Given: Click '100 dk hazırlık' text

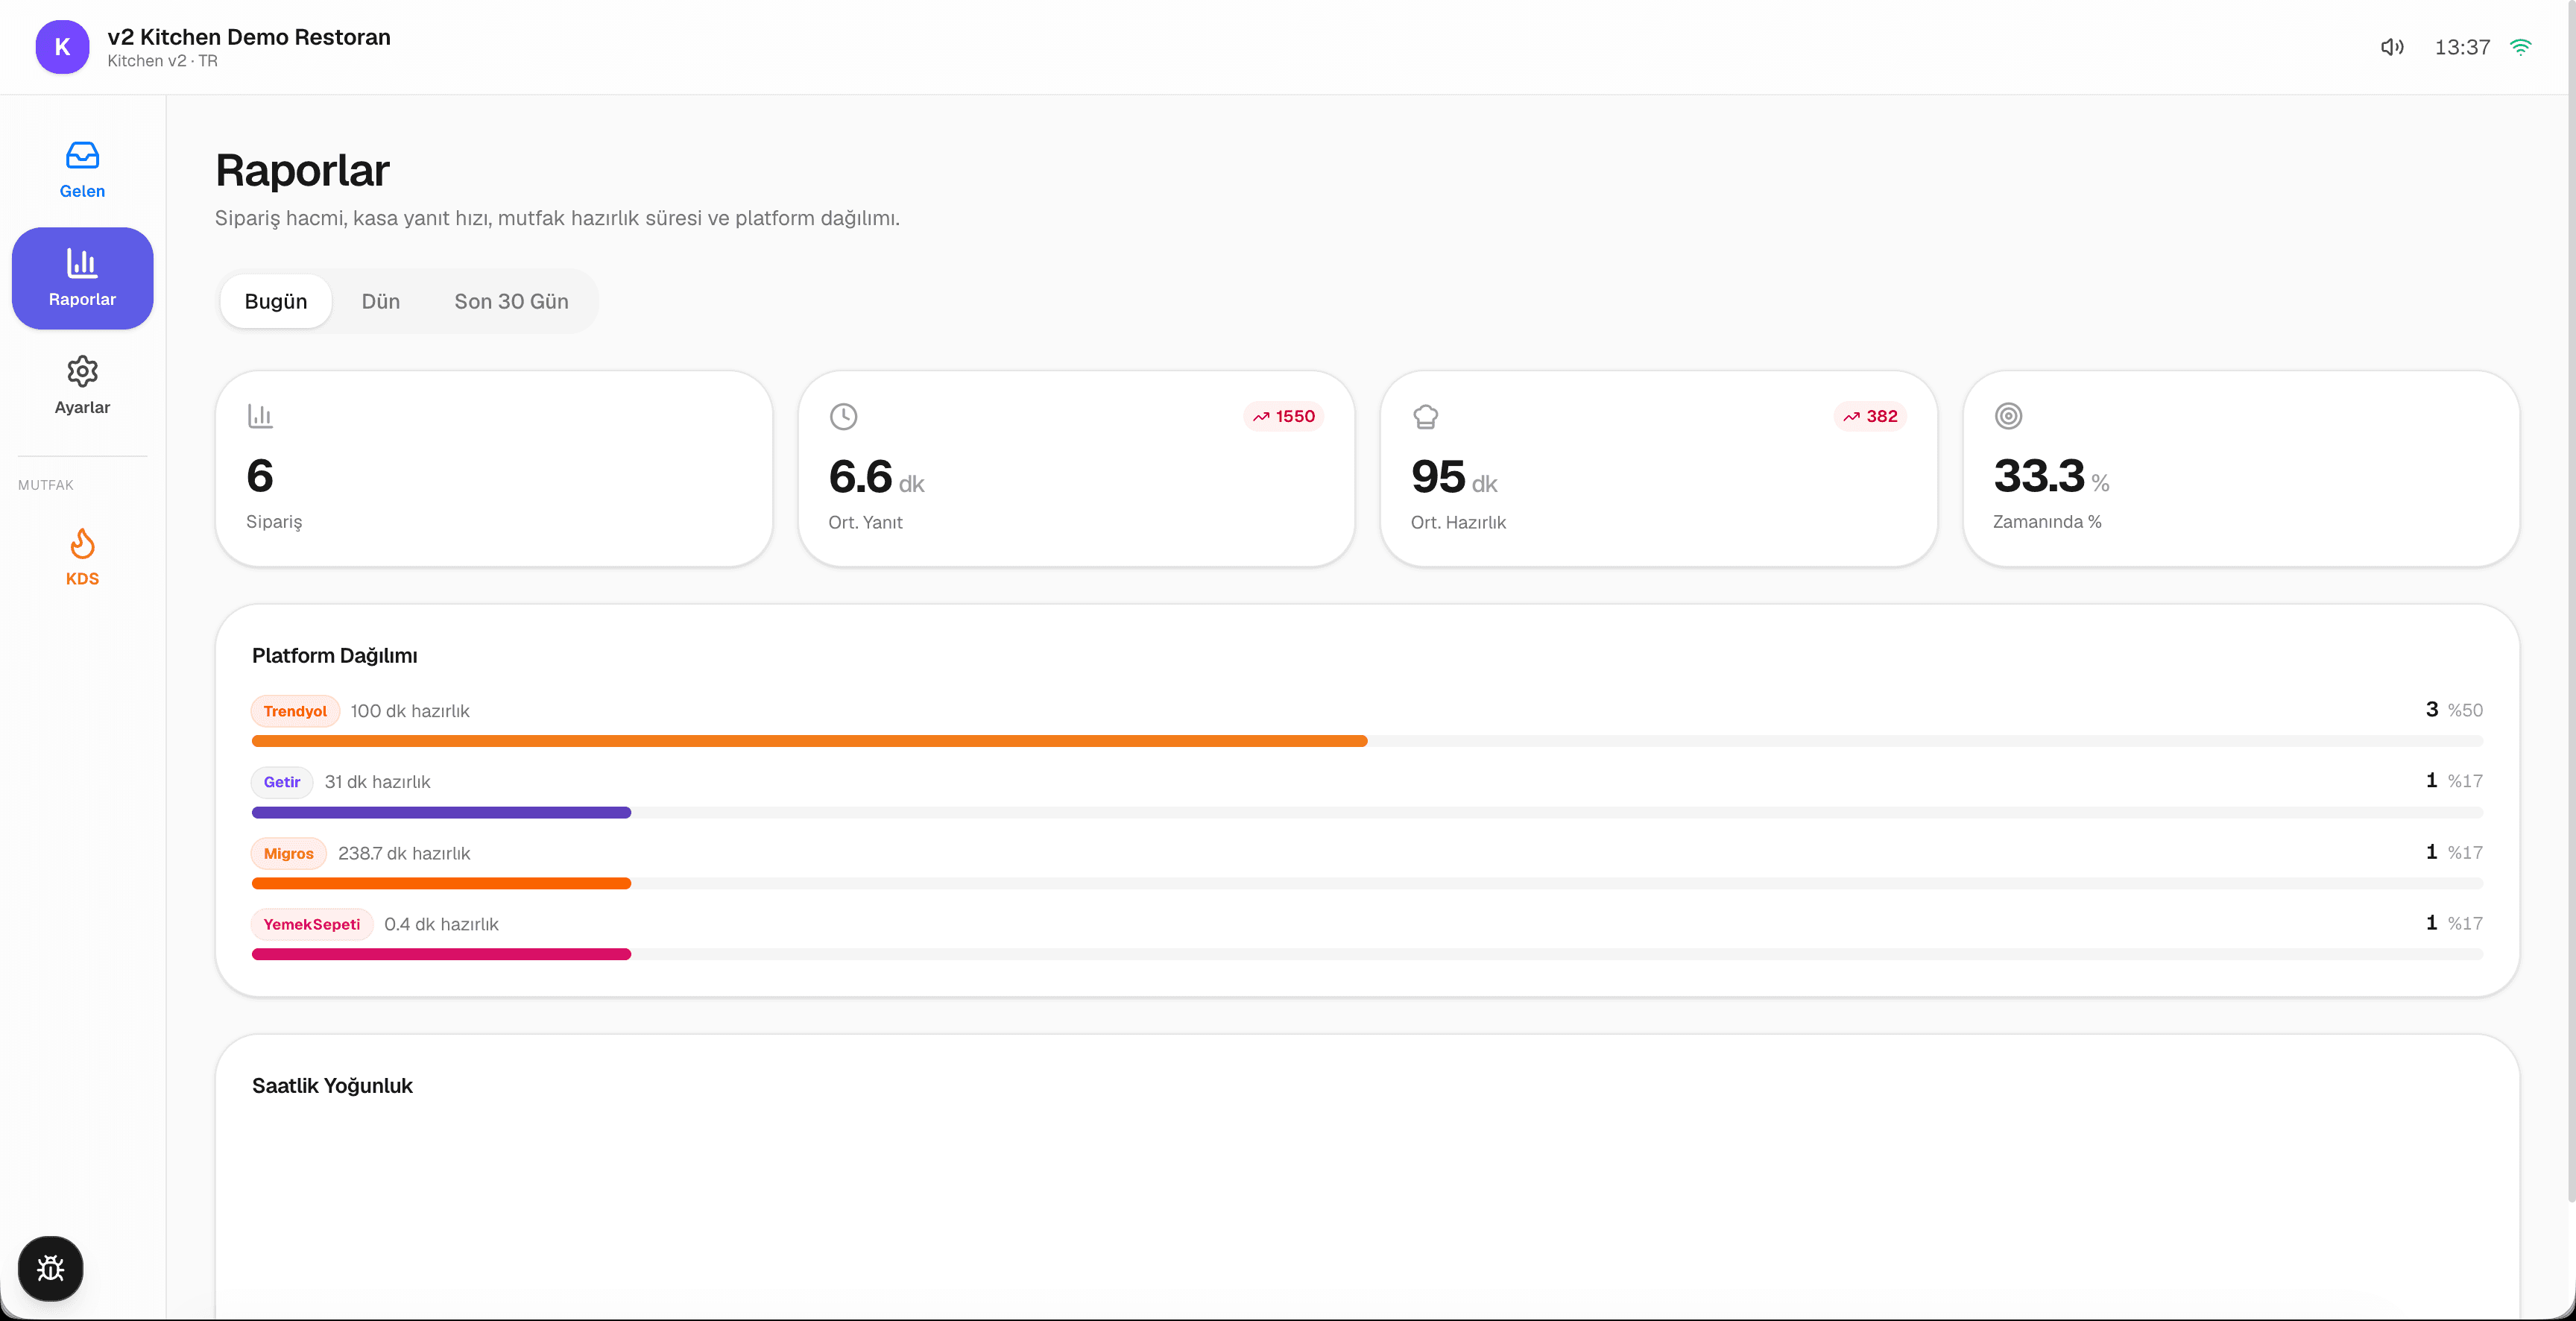Looking at the screenshot, I should coord(410,711).
